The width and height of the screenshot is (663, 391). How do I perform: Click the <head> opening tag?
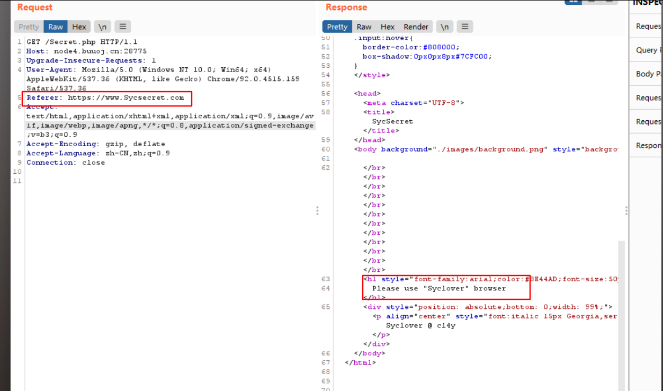click(368, 94)
